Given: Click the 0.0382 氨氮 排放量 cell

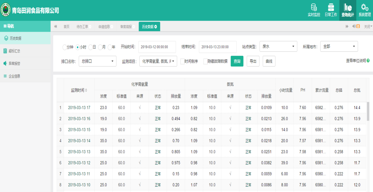Looking at the screenshot, I should (266, 163).
